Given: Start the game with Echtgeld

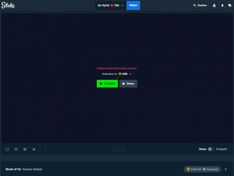Looking at the screenshot, I should point(107,84).
